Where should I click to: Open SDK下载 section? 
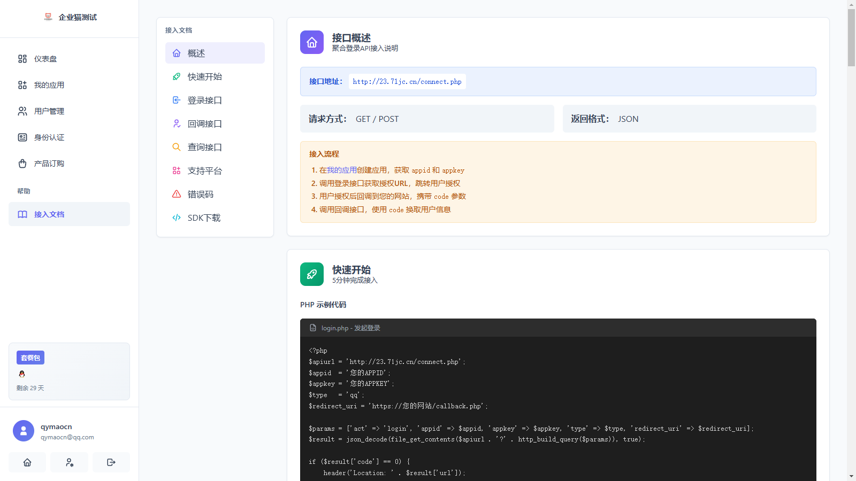[x=204, y=218]
